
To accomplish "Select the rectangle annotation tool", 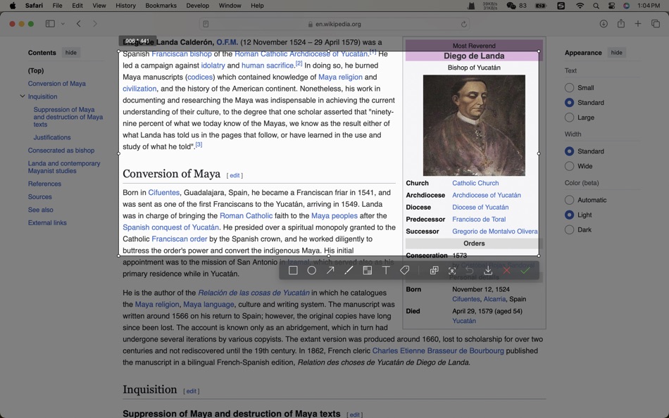I will (293, 270).
